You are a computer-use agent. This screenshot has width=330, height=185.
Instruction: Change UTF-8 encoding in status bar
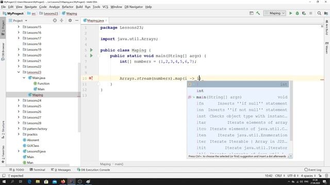[293, 176]
